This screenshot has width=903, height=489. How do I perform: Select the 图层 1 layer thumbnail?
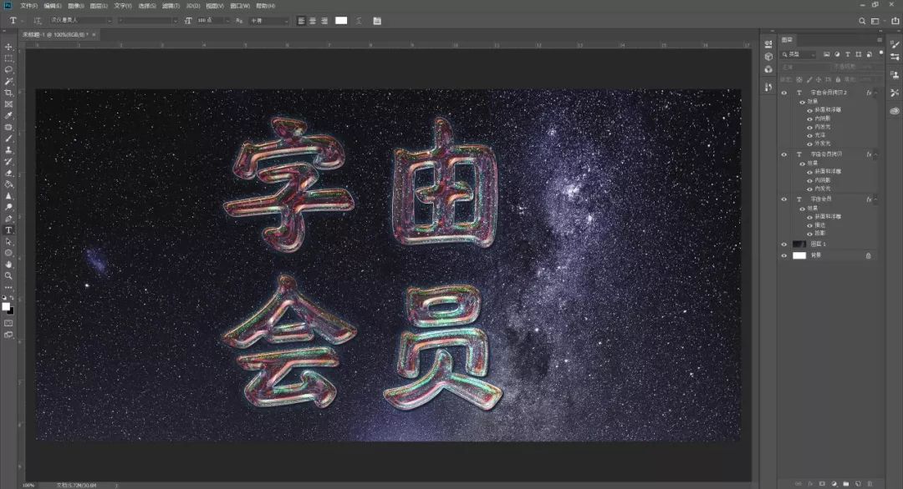(x=798, y=244)
